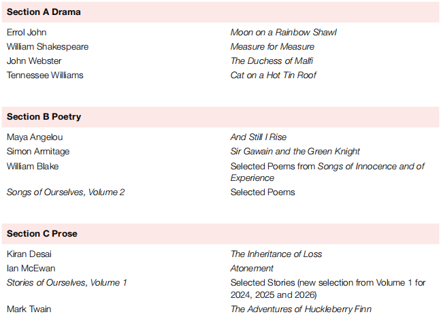The width and height of the screenshot is (441, 321).
Task: Click the author Mark Twain
Action: pos(29,309)
